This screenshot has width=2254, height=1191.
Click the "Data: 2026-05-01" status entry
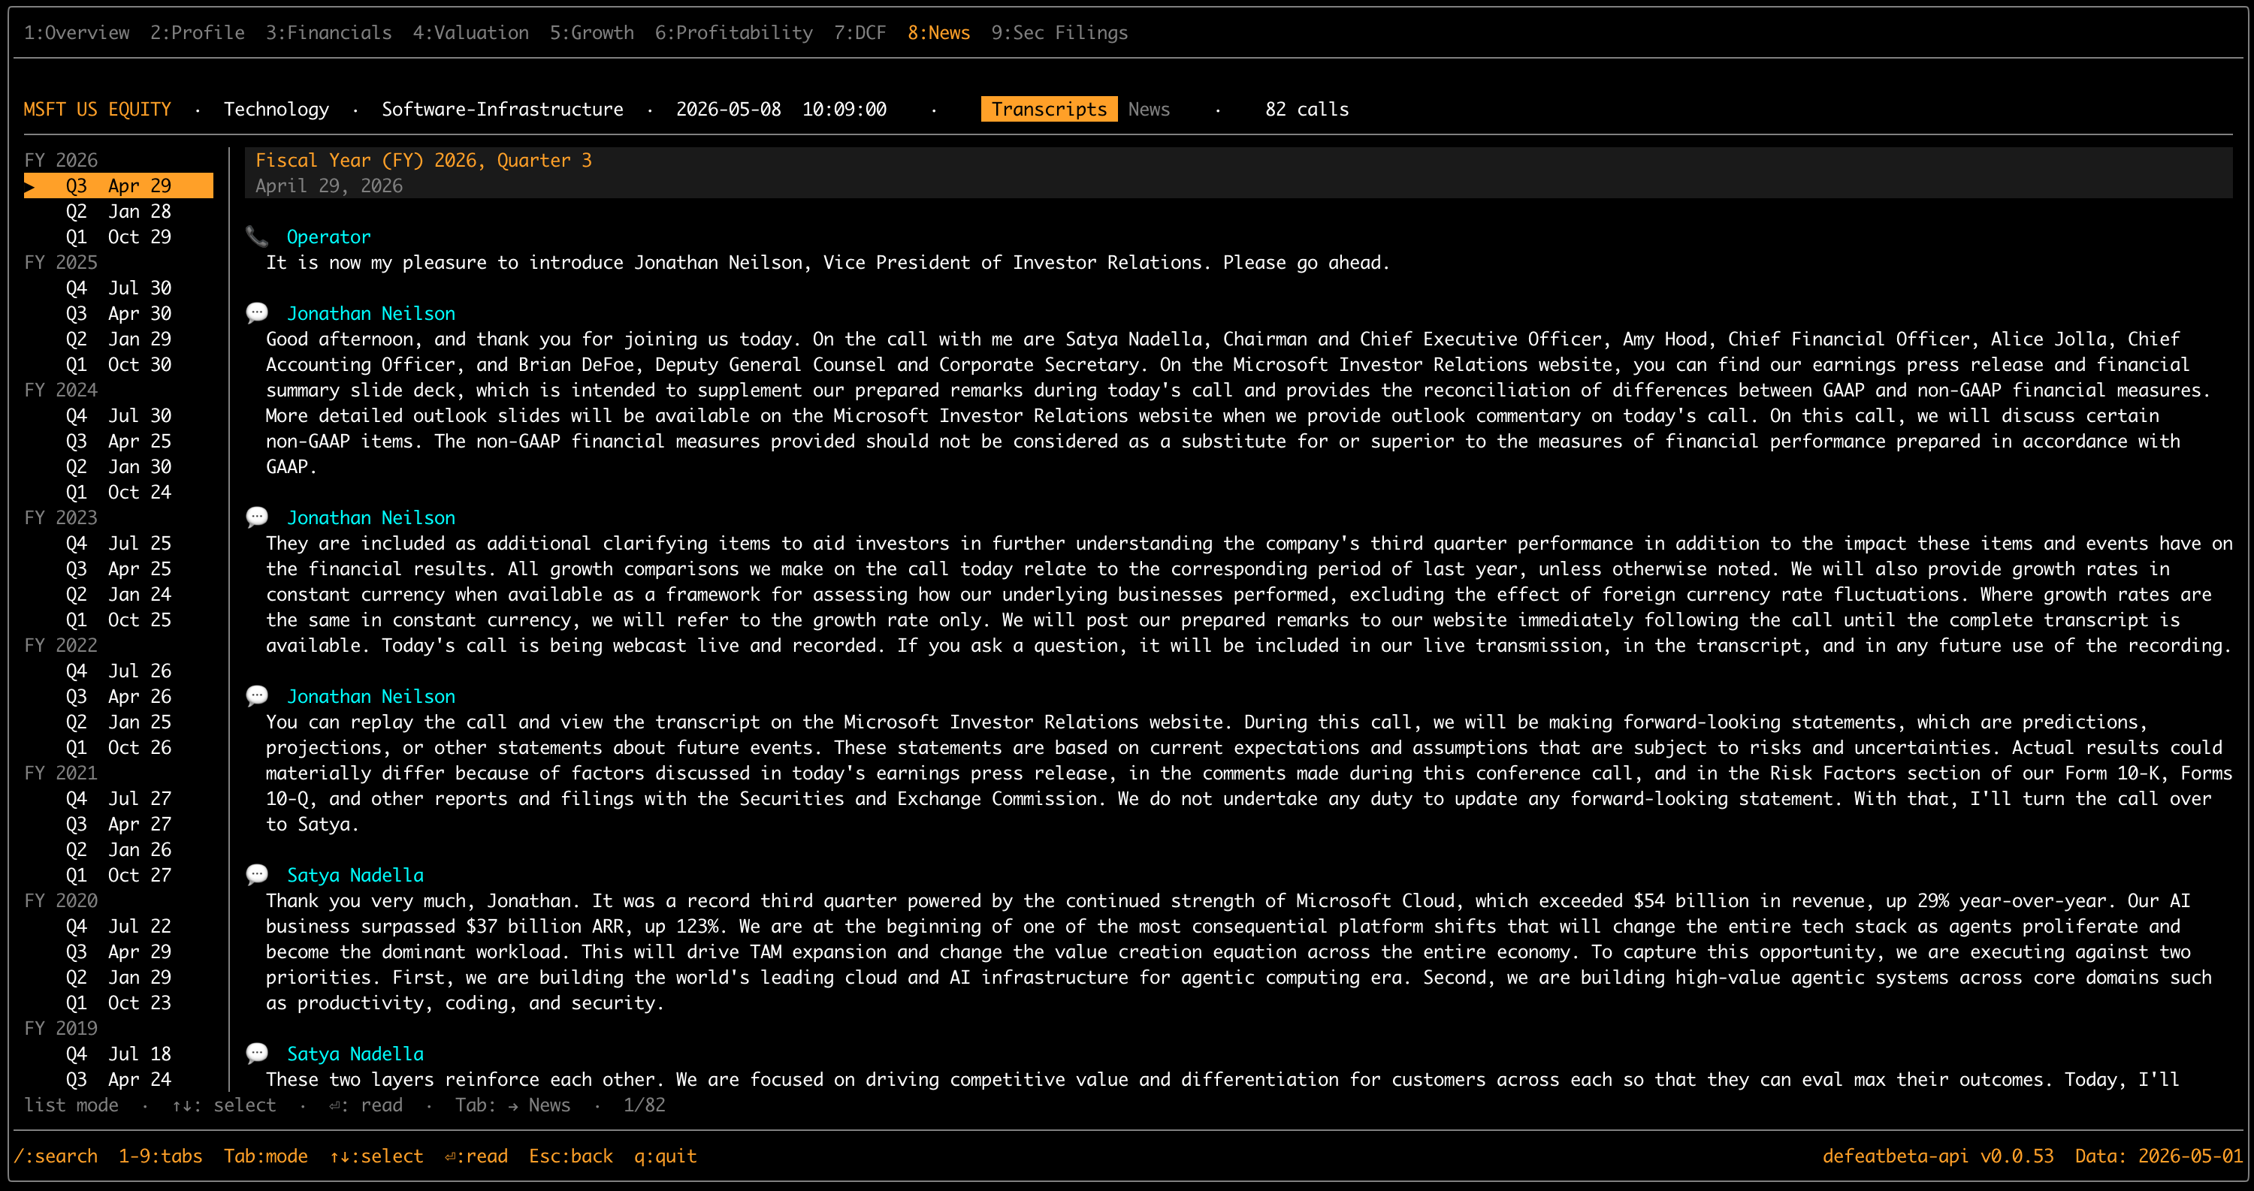tap(2159, 1156)
